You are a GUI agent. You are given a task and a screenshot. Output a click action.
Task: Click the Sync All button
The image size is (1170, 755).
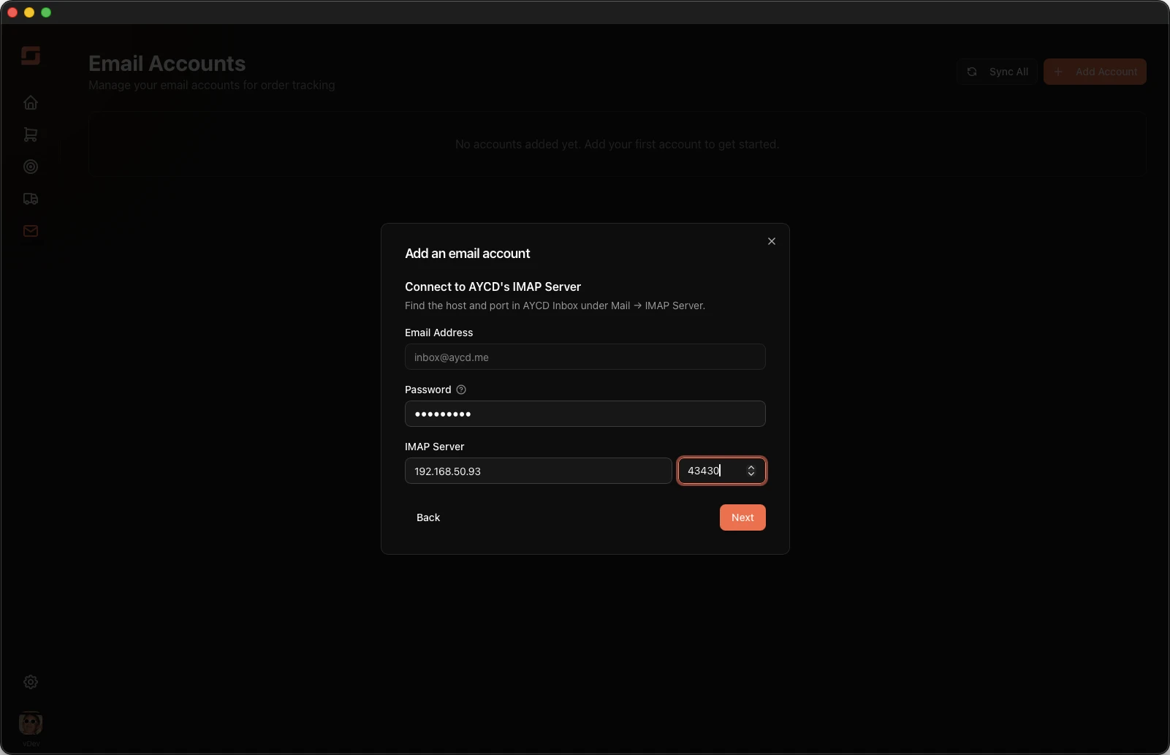tap(998, 72)
